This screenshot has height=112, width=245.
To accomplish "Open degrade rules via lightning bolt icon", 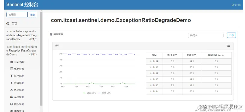I will point(11,83).
